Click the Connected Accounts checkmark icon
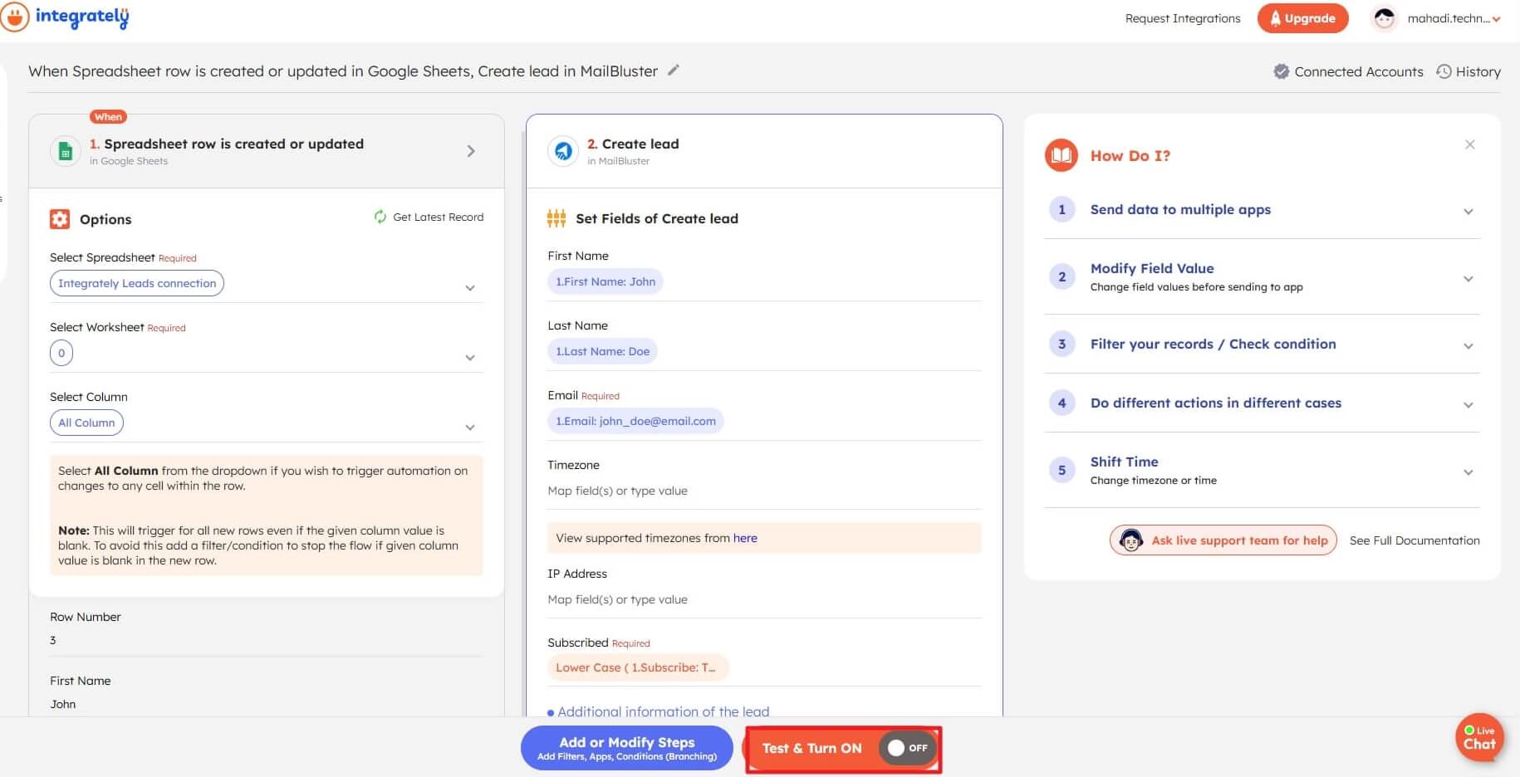Viewport: 1520px width, 777px height. pos(1281,71)
